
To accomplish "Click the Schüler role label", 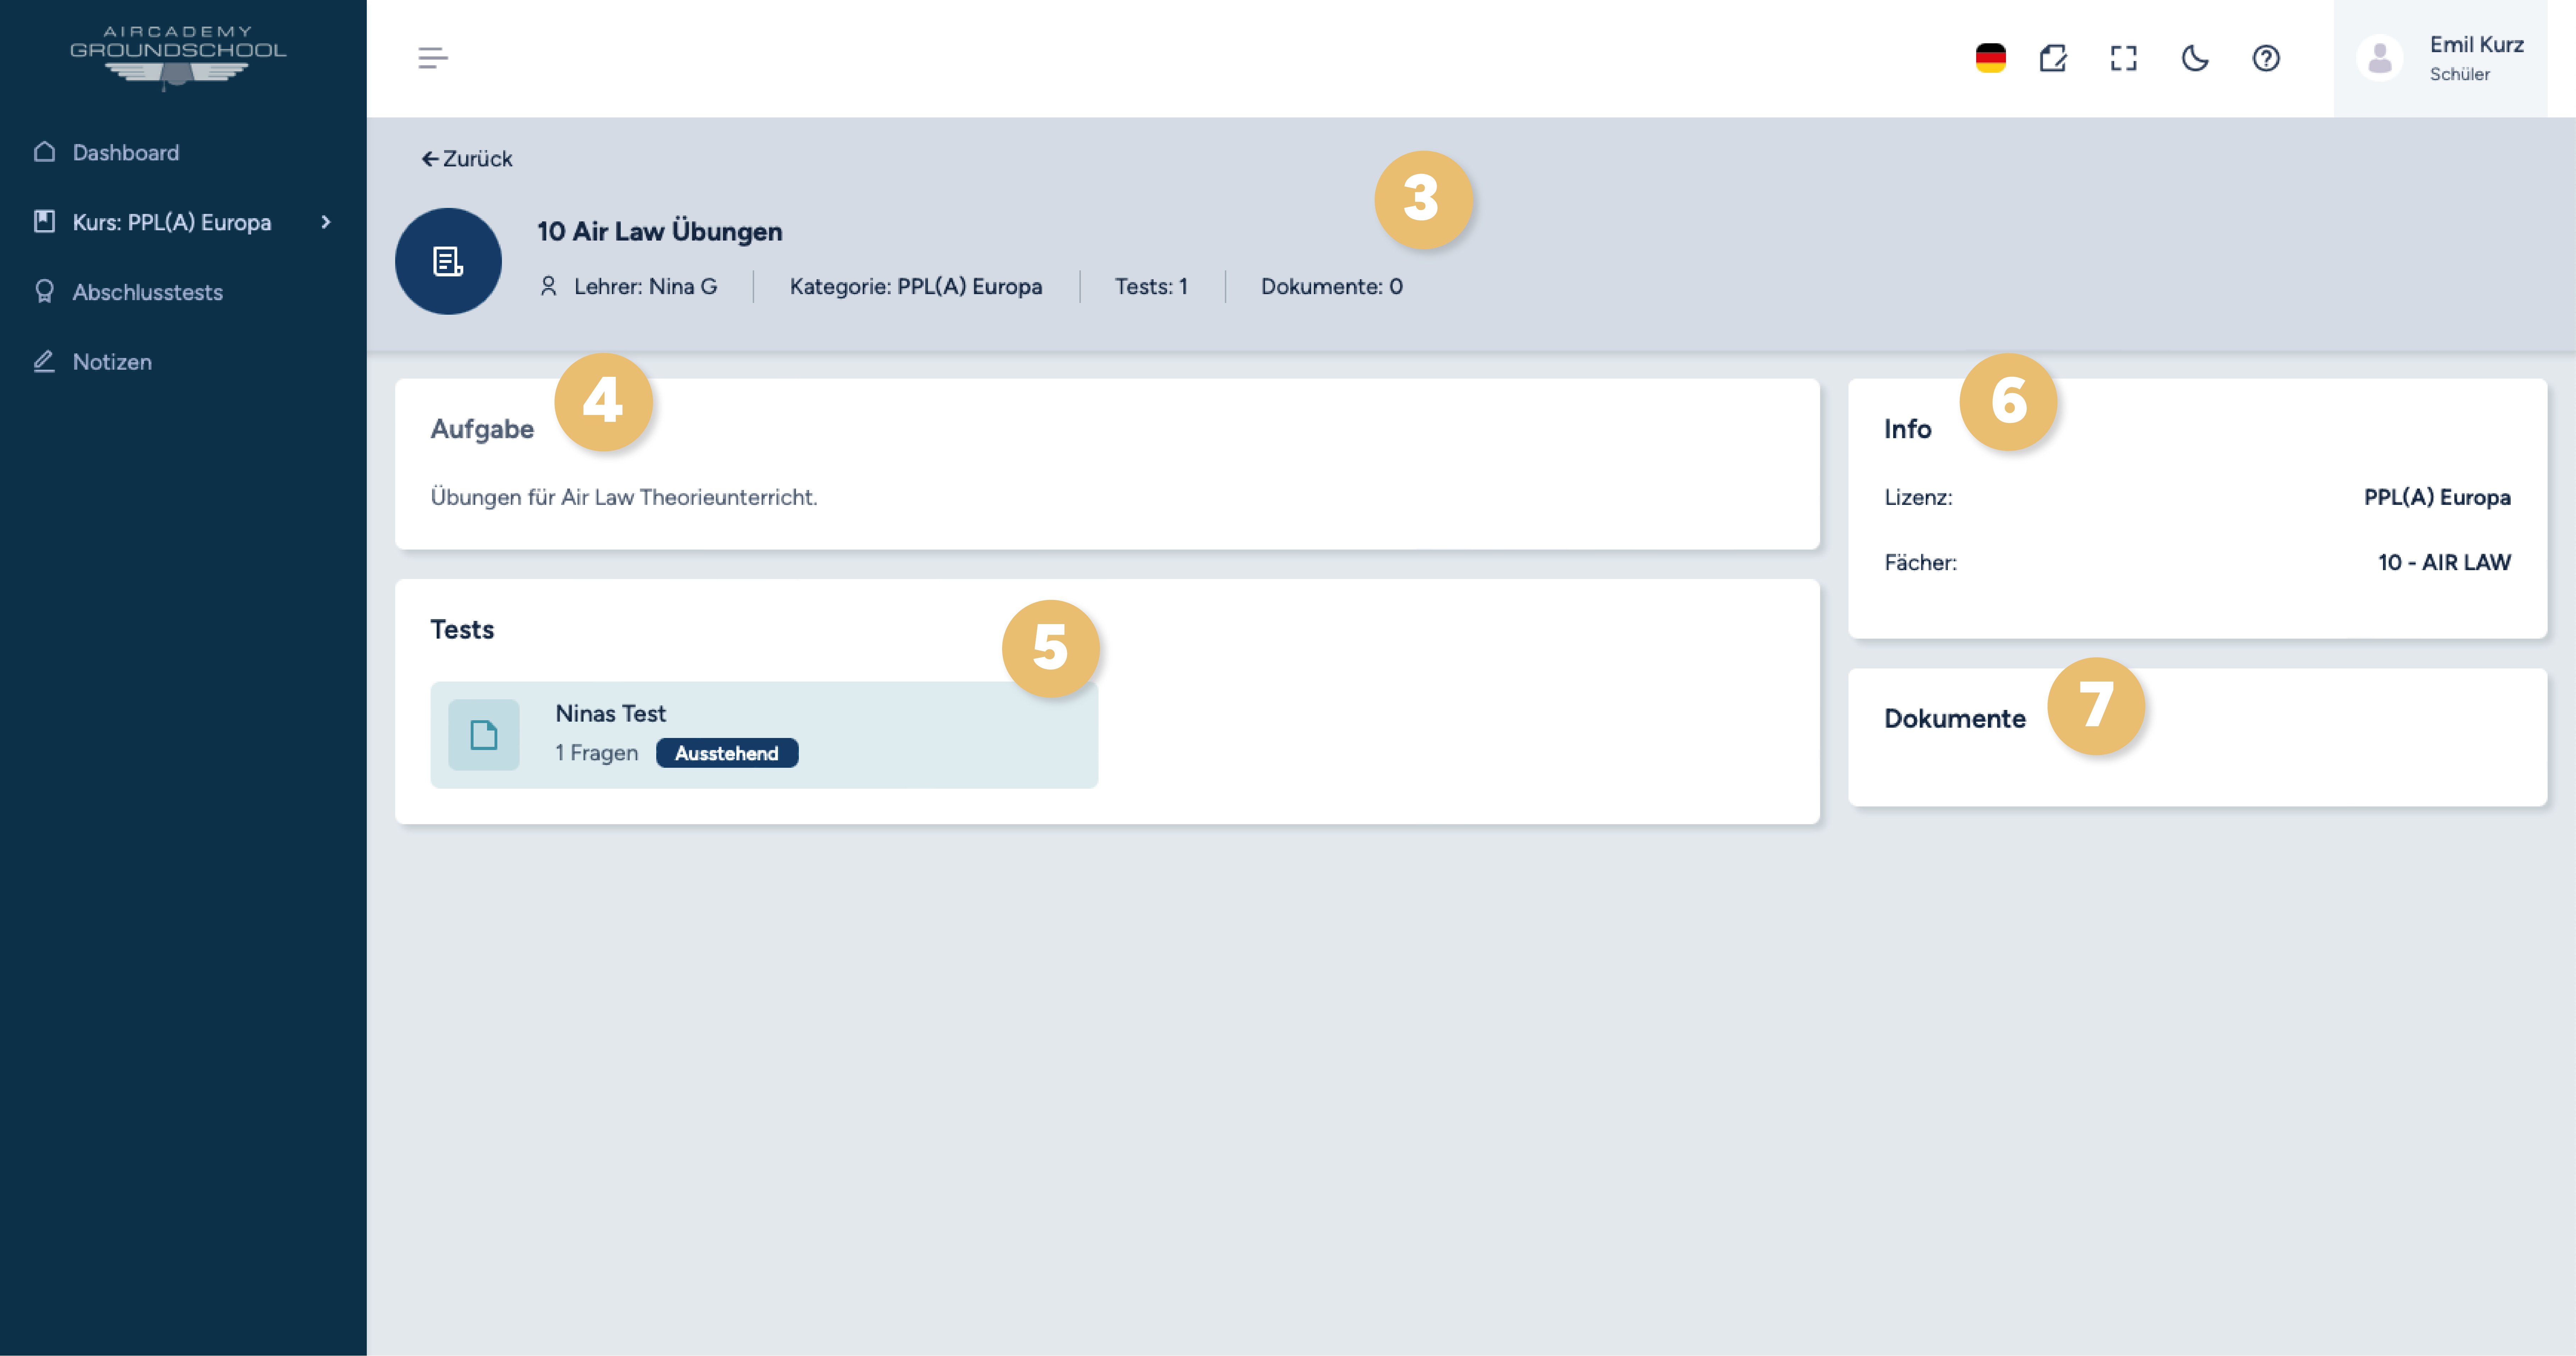I will click(x=2460, y=74).
